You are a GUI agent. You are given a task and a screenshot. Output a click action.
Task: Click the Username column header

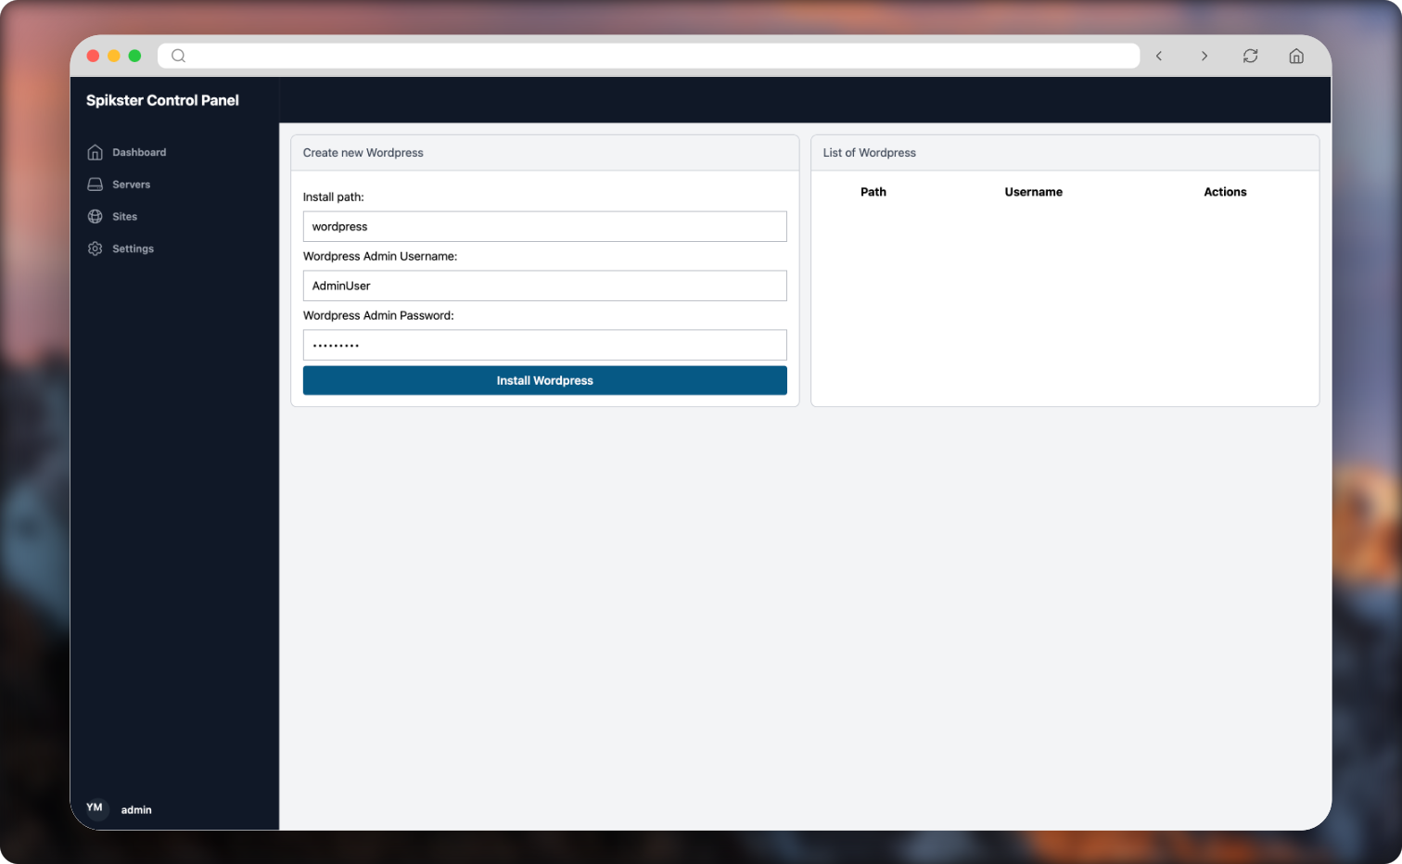tap(1034, 192)
